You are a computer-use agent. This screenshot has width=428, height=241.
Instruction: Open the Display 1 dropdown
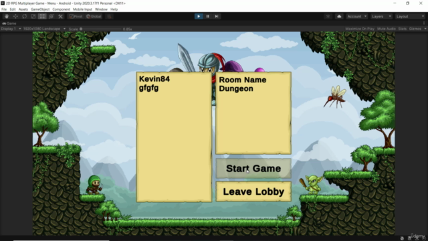point(11,29)
